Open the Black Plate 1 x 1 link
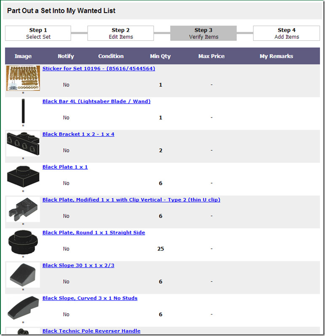Screen dimensions: 325x336 click(65, 167)
